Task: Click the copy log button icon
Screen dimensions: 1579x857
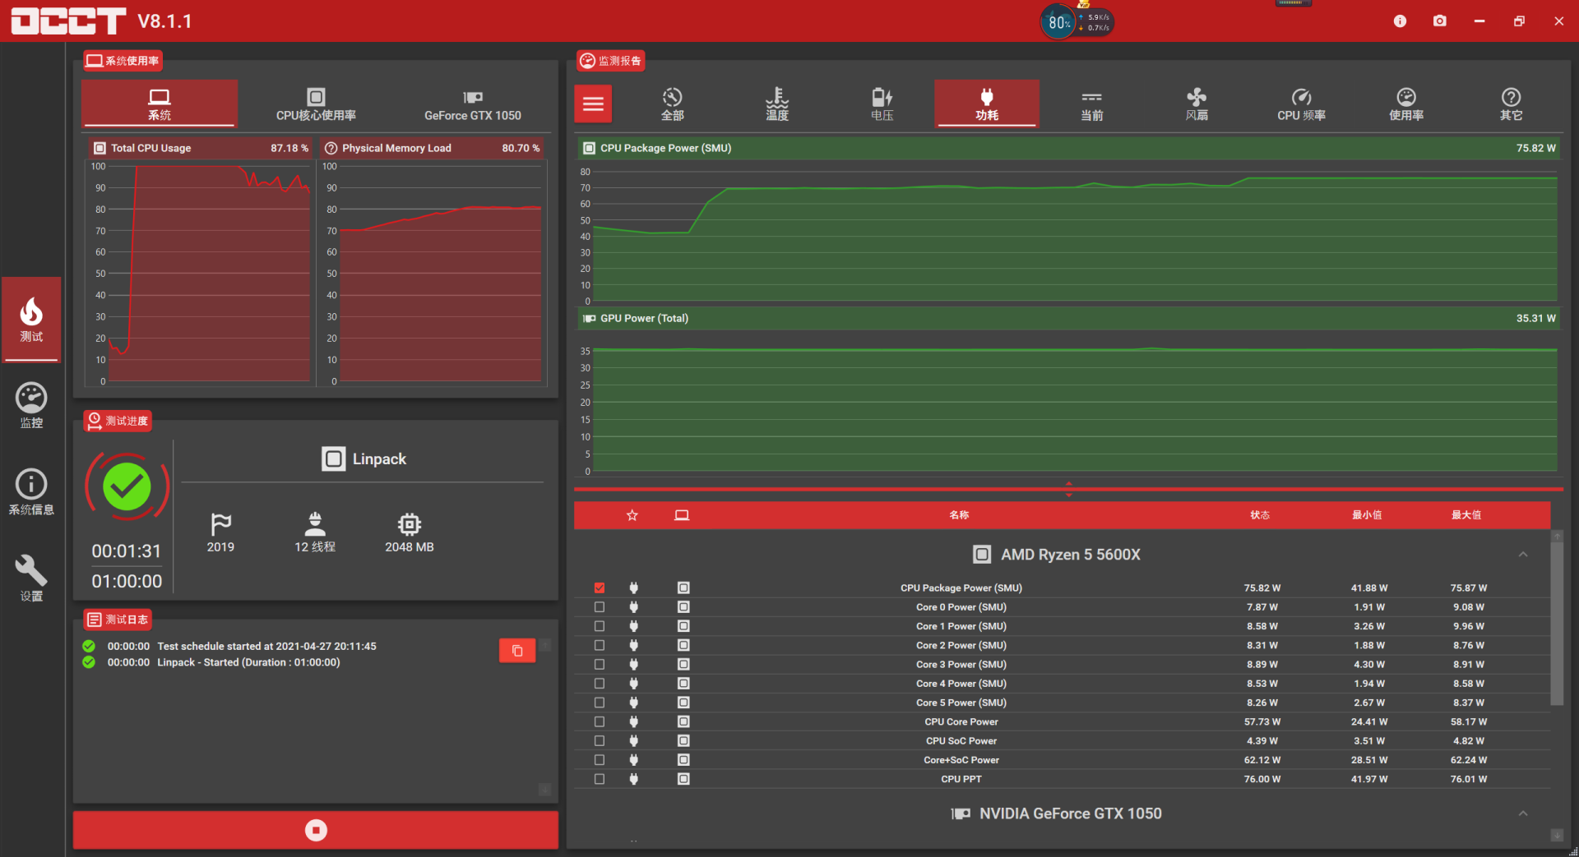Action: 517,651
